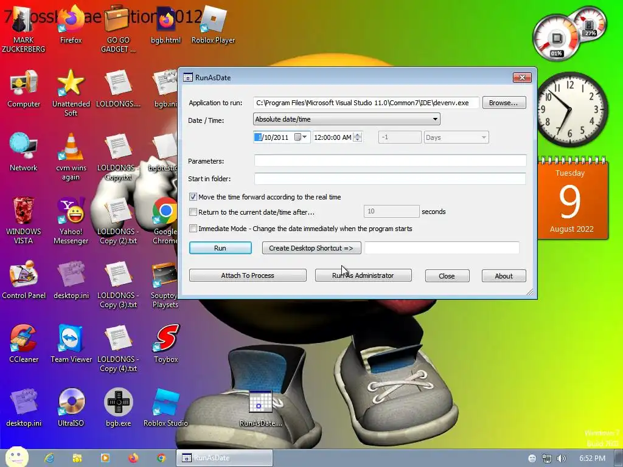The image size is (623, 467).
Task: Enable Return to the current date/time after
Action: pos(193,212)
